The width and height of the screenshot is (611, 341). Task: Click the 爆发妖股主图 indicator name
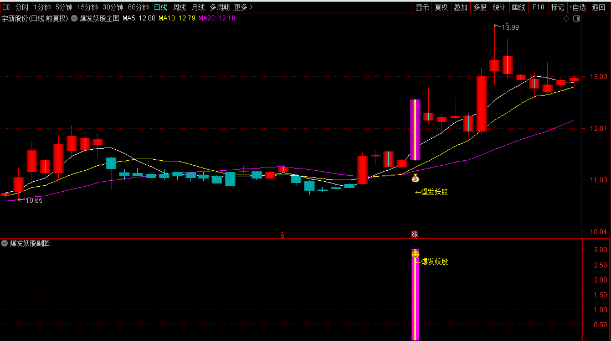pyautogui.click(x=99, y=18)
